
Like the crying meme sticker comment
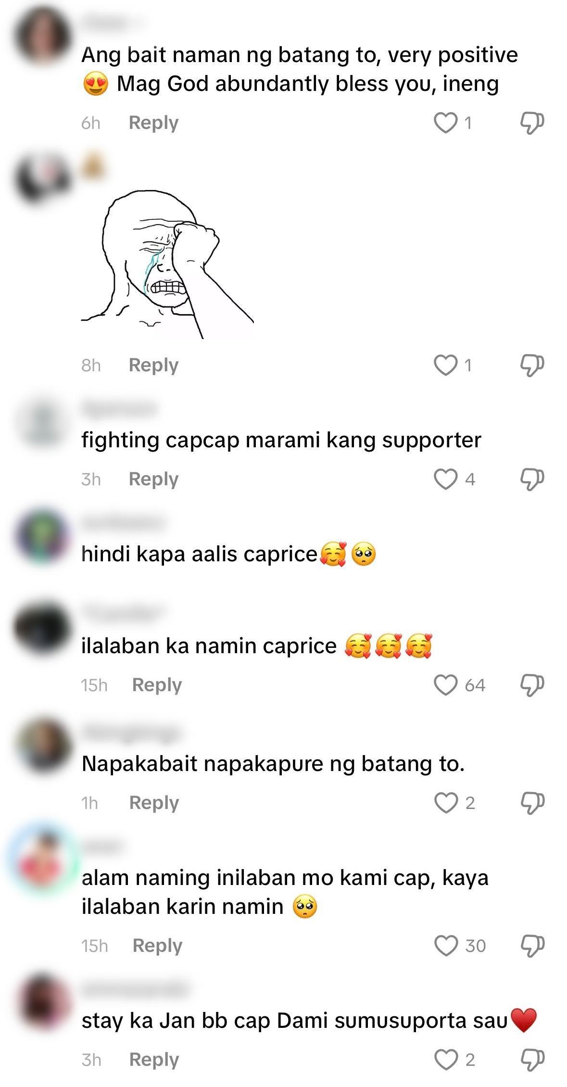tap(445, 365)
